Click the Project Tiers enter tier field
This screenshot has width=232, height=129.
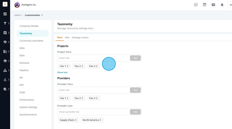point(93,58)
